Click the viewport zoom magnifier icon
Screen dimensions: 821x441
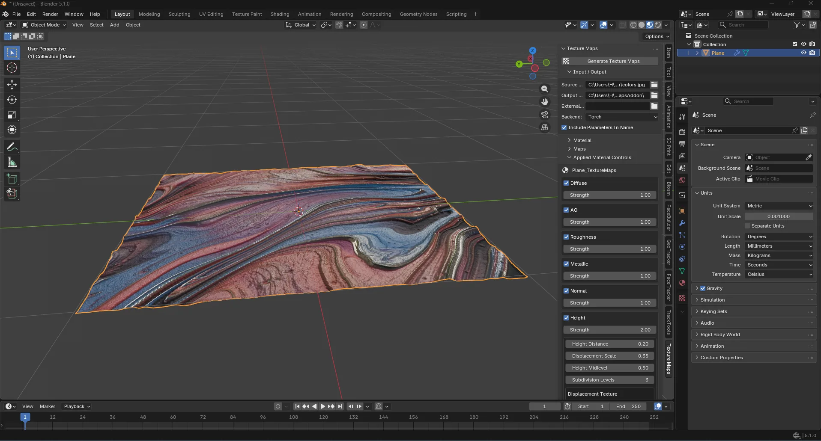(x=545, y=89)
